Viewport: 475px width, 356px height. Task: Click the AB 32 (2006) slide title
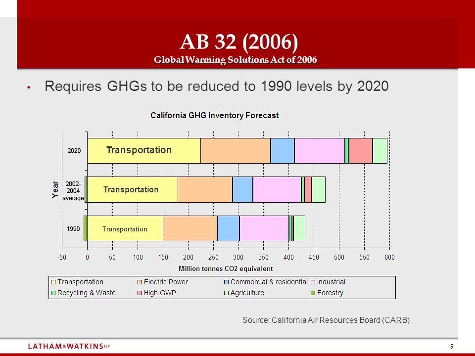tap(238, 42)
